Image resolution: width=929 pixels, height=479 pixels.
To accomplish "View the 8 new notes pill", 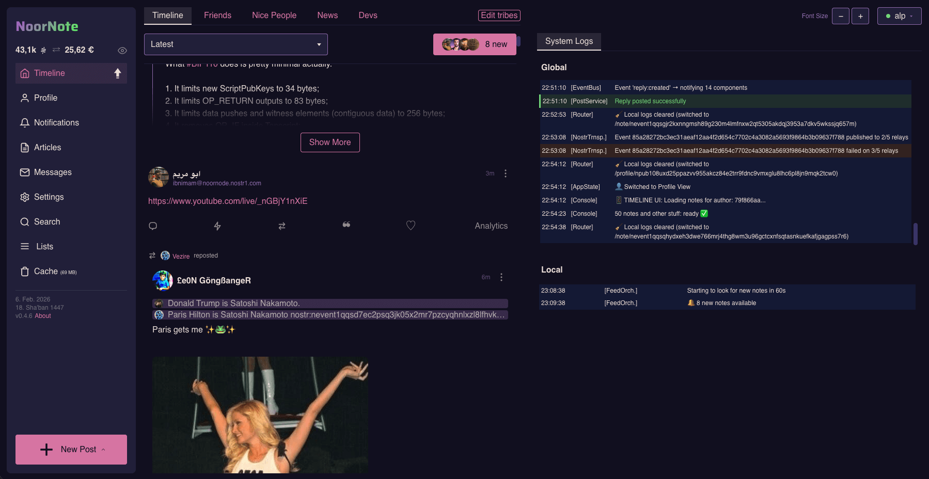I will [x=475, y=44].
